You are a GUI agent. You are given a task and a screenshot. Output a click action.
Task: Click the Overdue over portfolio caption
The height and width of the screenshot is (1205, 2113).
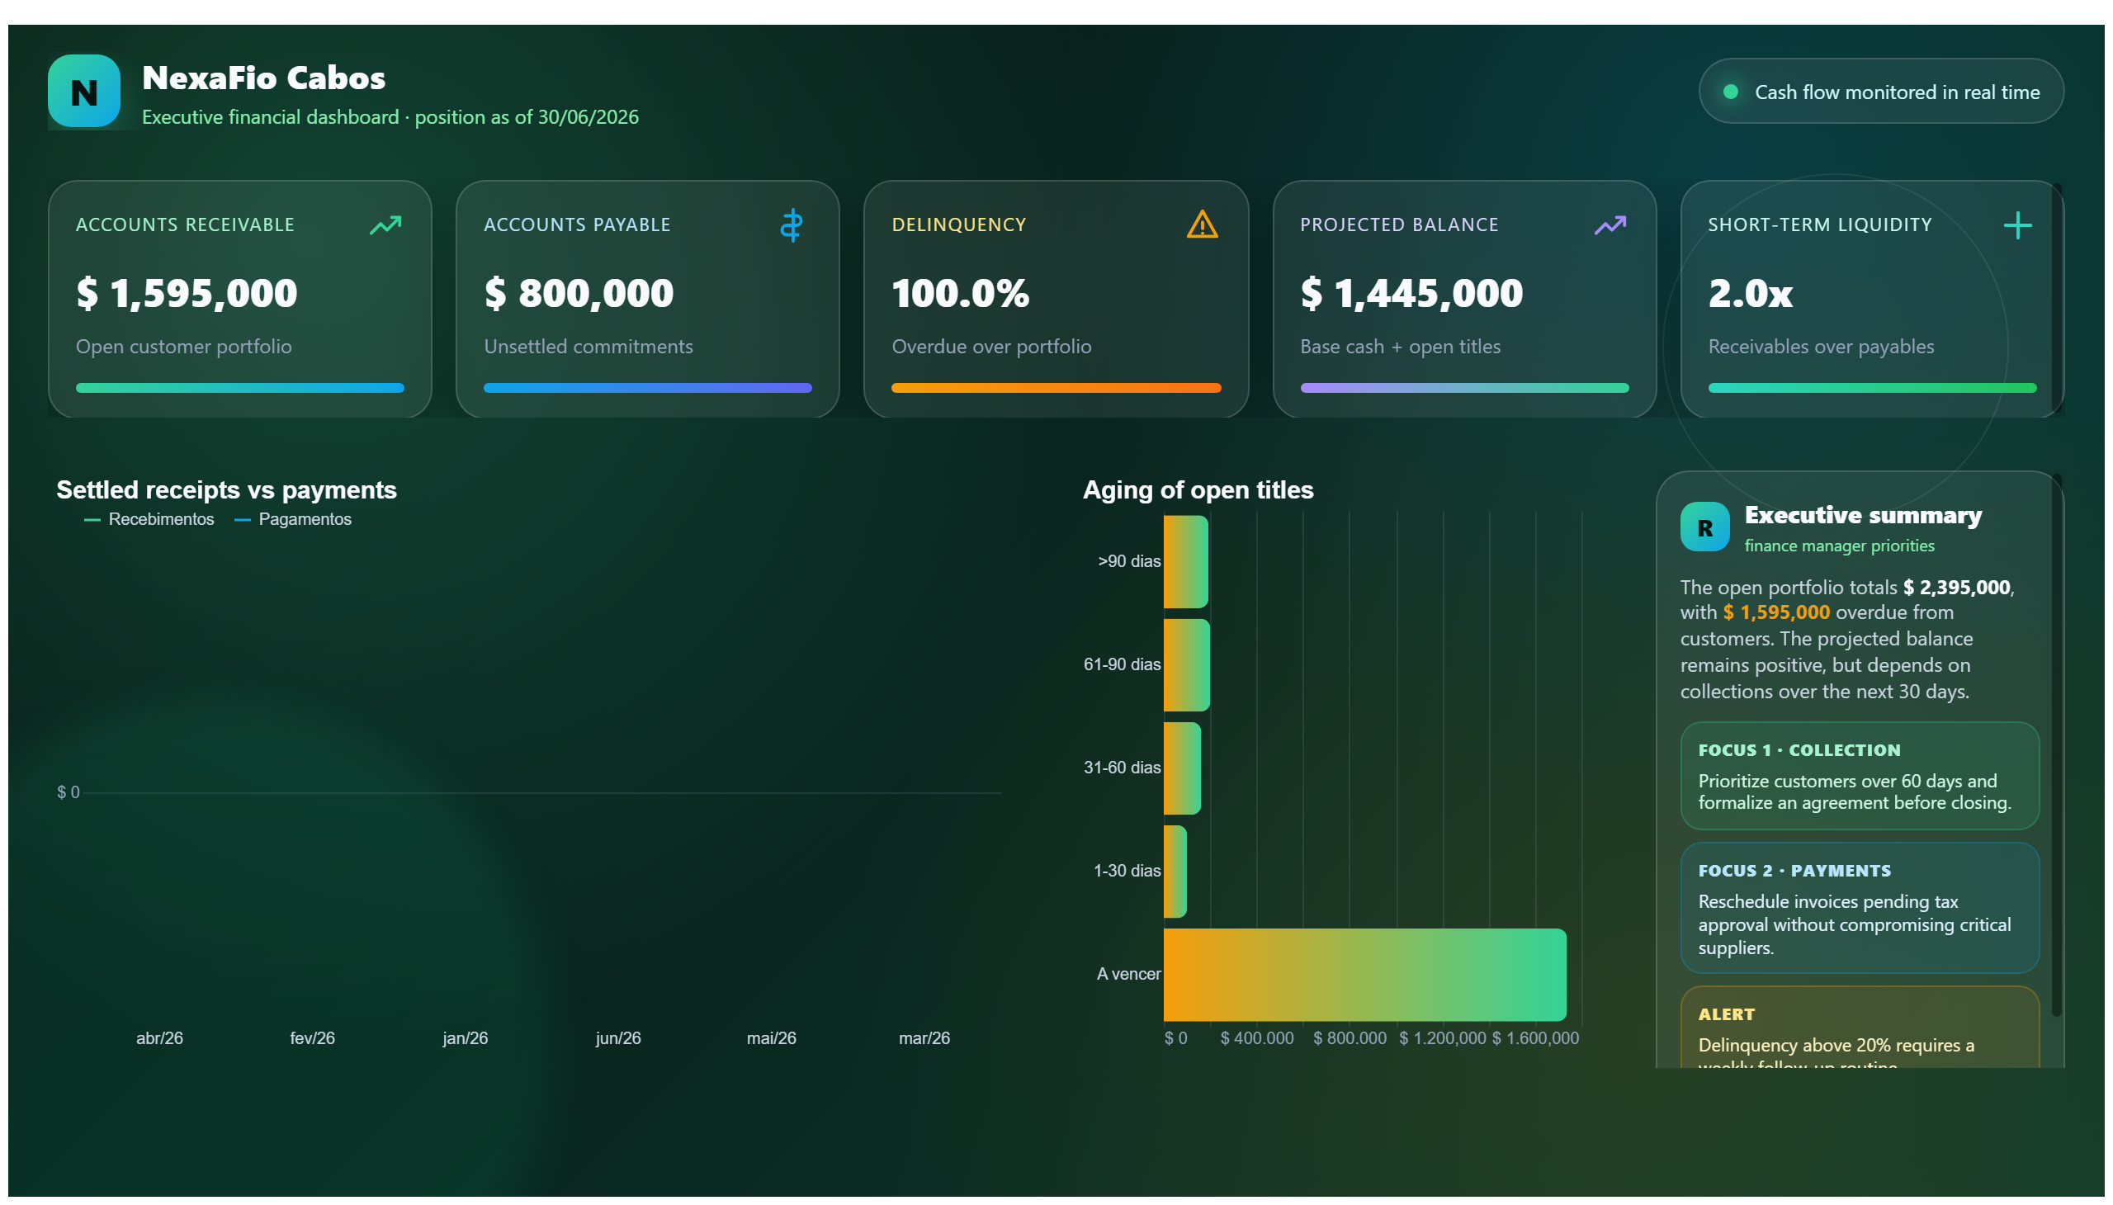[991, 347]
